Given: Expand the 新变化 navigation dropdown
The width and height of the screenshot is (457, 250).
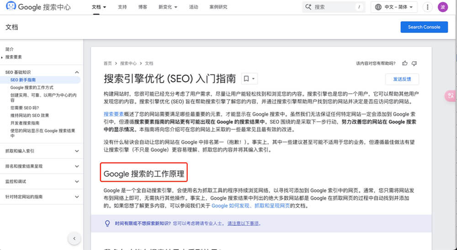Looking at the screenshot, I should point(168,7).
